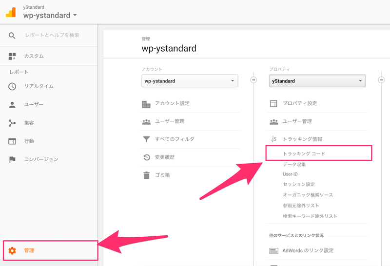Select データ収集
Viewport: 390px width, 266px height.
pyautogui.click(x=294, y=164)
